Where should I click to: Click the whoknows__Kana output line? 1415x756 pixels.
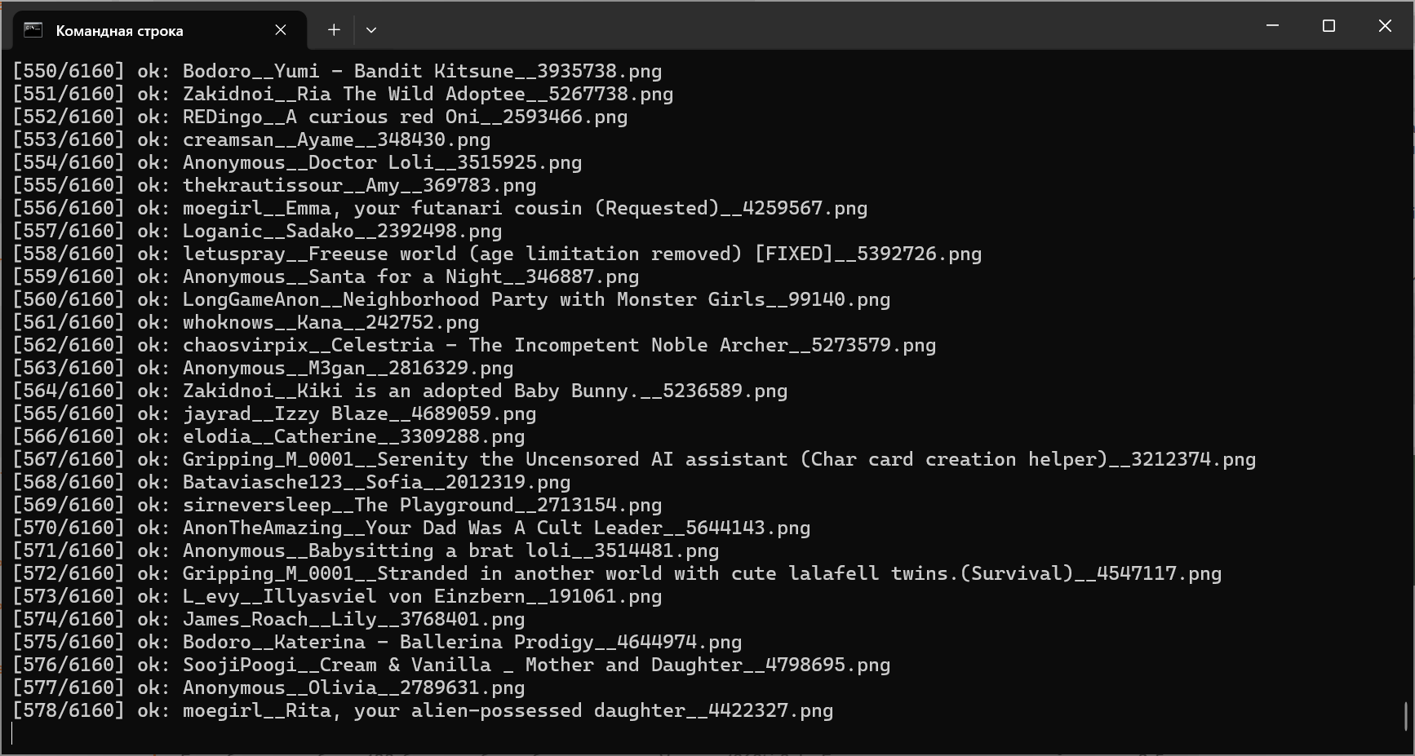click(246, 322)
